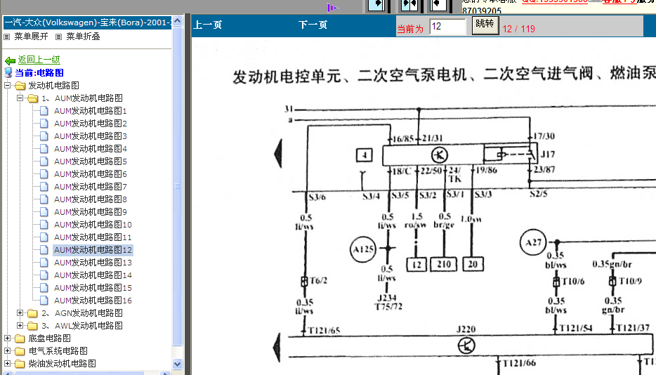This screenshot has width=656, height=375.
Task: Click the 菜单折叠 menu option
Action: tap(83, 37)
